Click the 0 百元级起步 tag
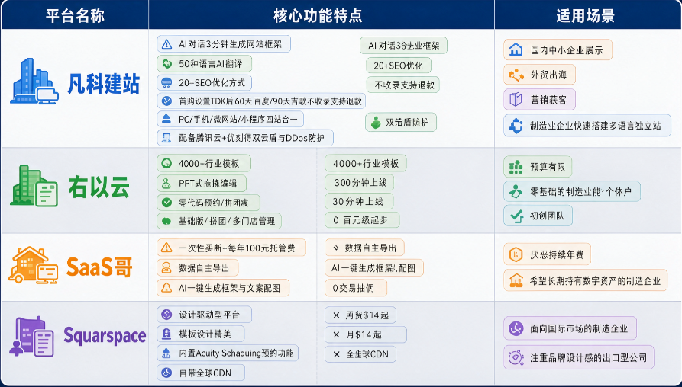Viewport: 682px width, 387px height. (362, 220)
